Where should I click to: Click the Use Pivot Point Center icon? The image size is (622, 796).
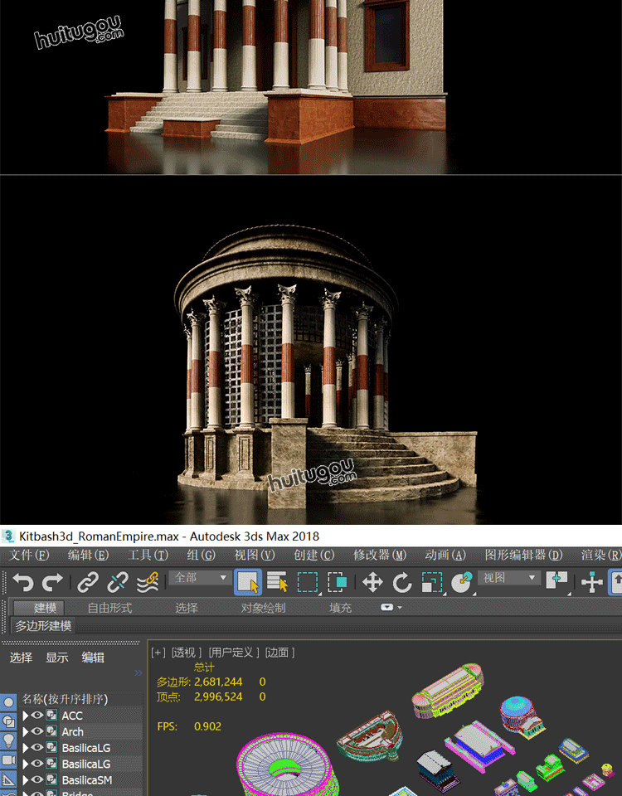pyautogui.click(x=557, y=582)
